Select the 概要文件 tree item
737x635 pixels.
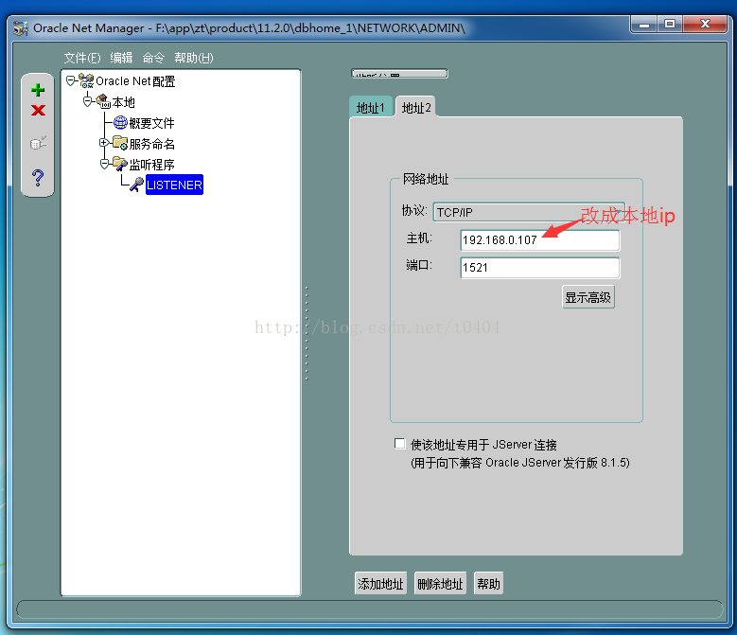pos(151,123)
